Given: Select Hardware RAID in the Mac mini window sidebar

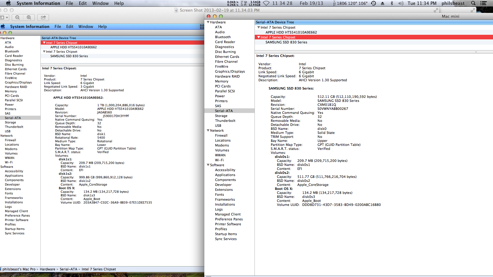Looking at the screenshot, I should pyautogui.click(x=227, y=76).
